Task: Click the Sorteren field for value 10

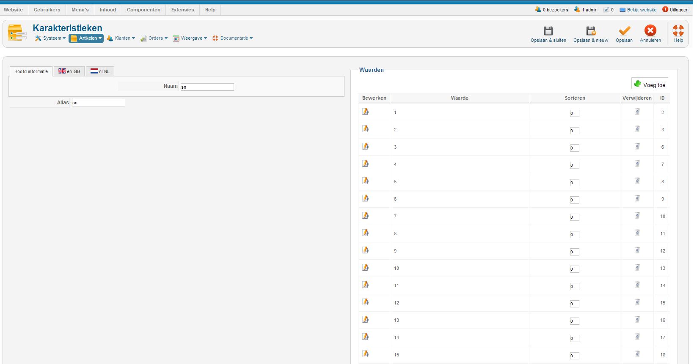Action: (x=574, y=269)
